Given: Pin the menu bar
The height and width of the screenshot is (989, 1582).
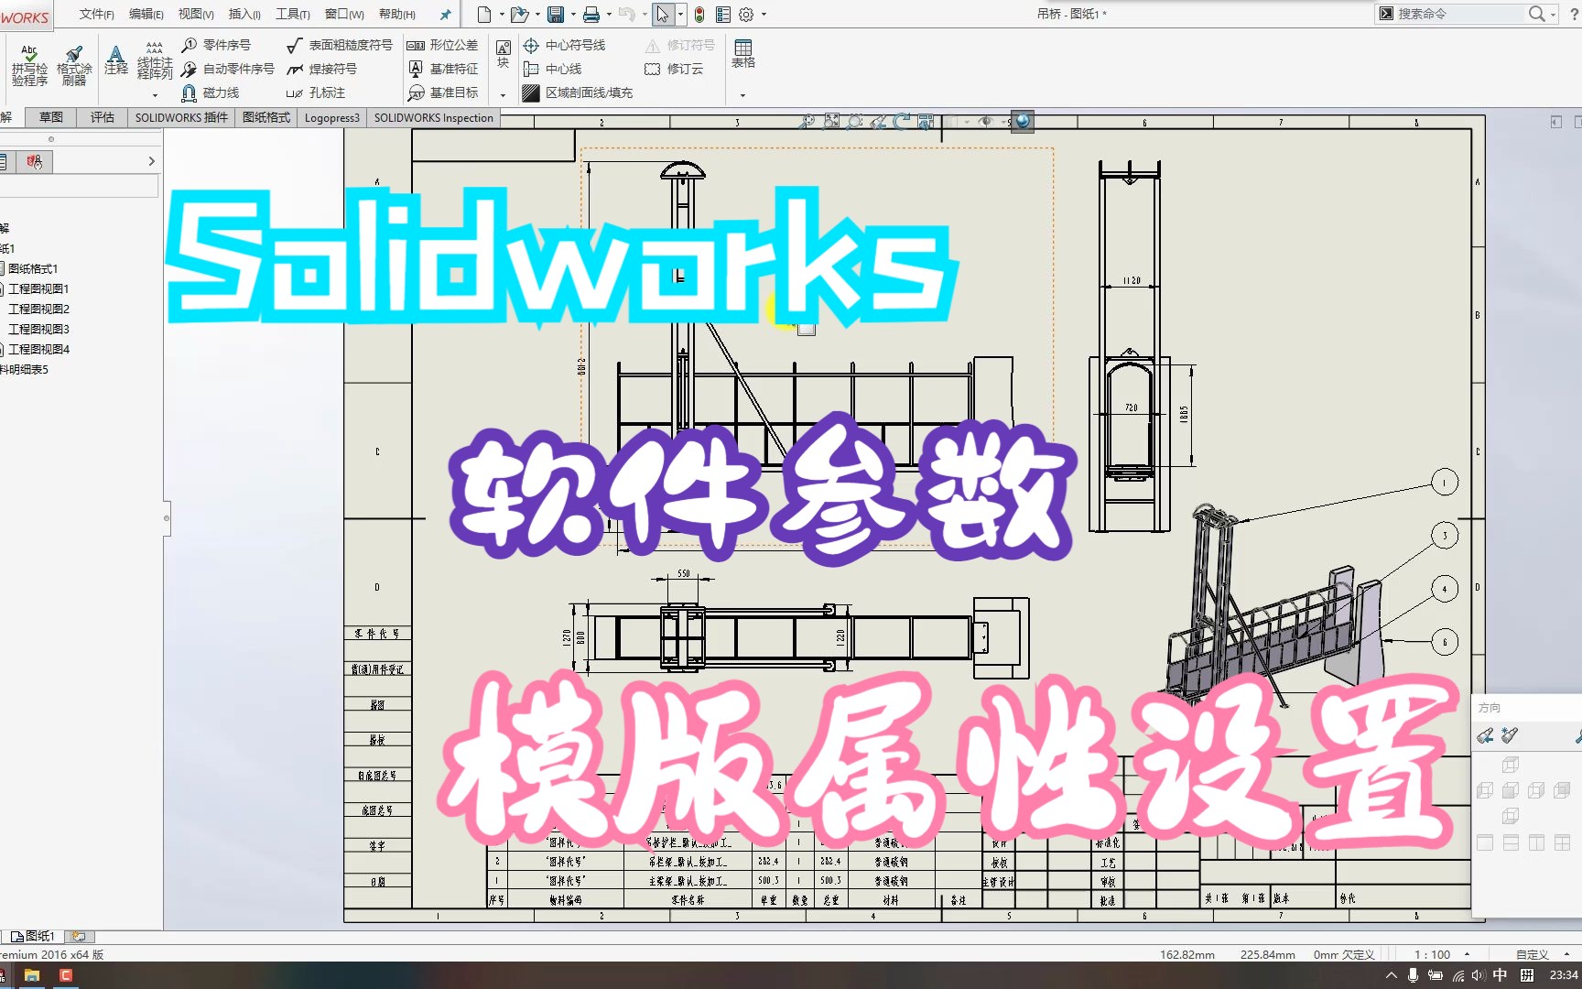Looking at the screenshot, I should 445,14.
